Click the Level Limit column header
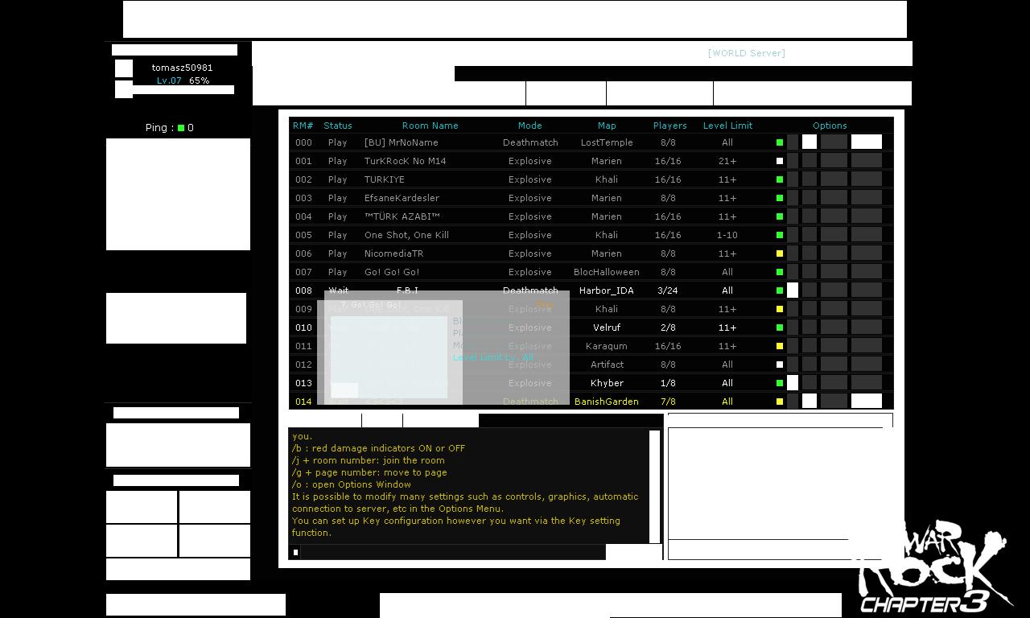This screenshot has width=1030, height=618. pos(727,126)
